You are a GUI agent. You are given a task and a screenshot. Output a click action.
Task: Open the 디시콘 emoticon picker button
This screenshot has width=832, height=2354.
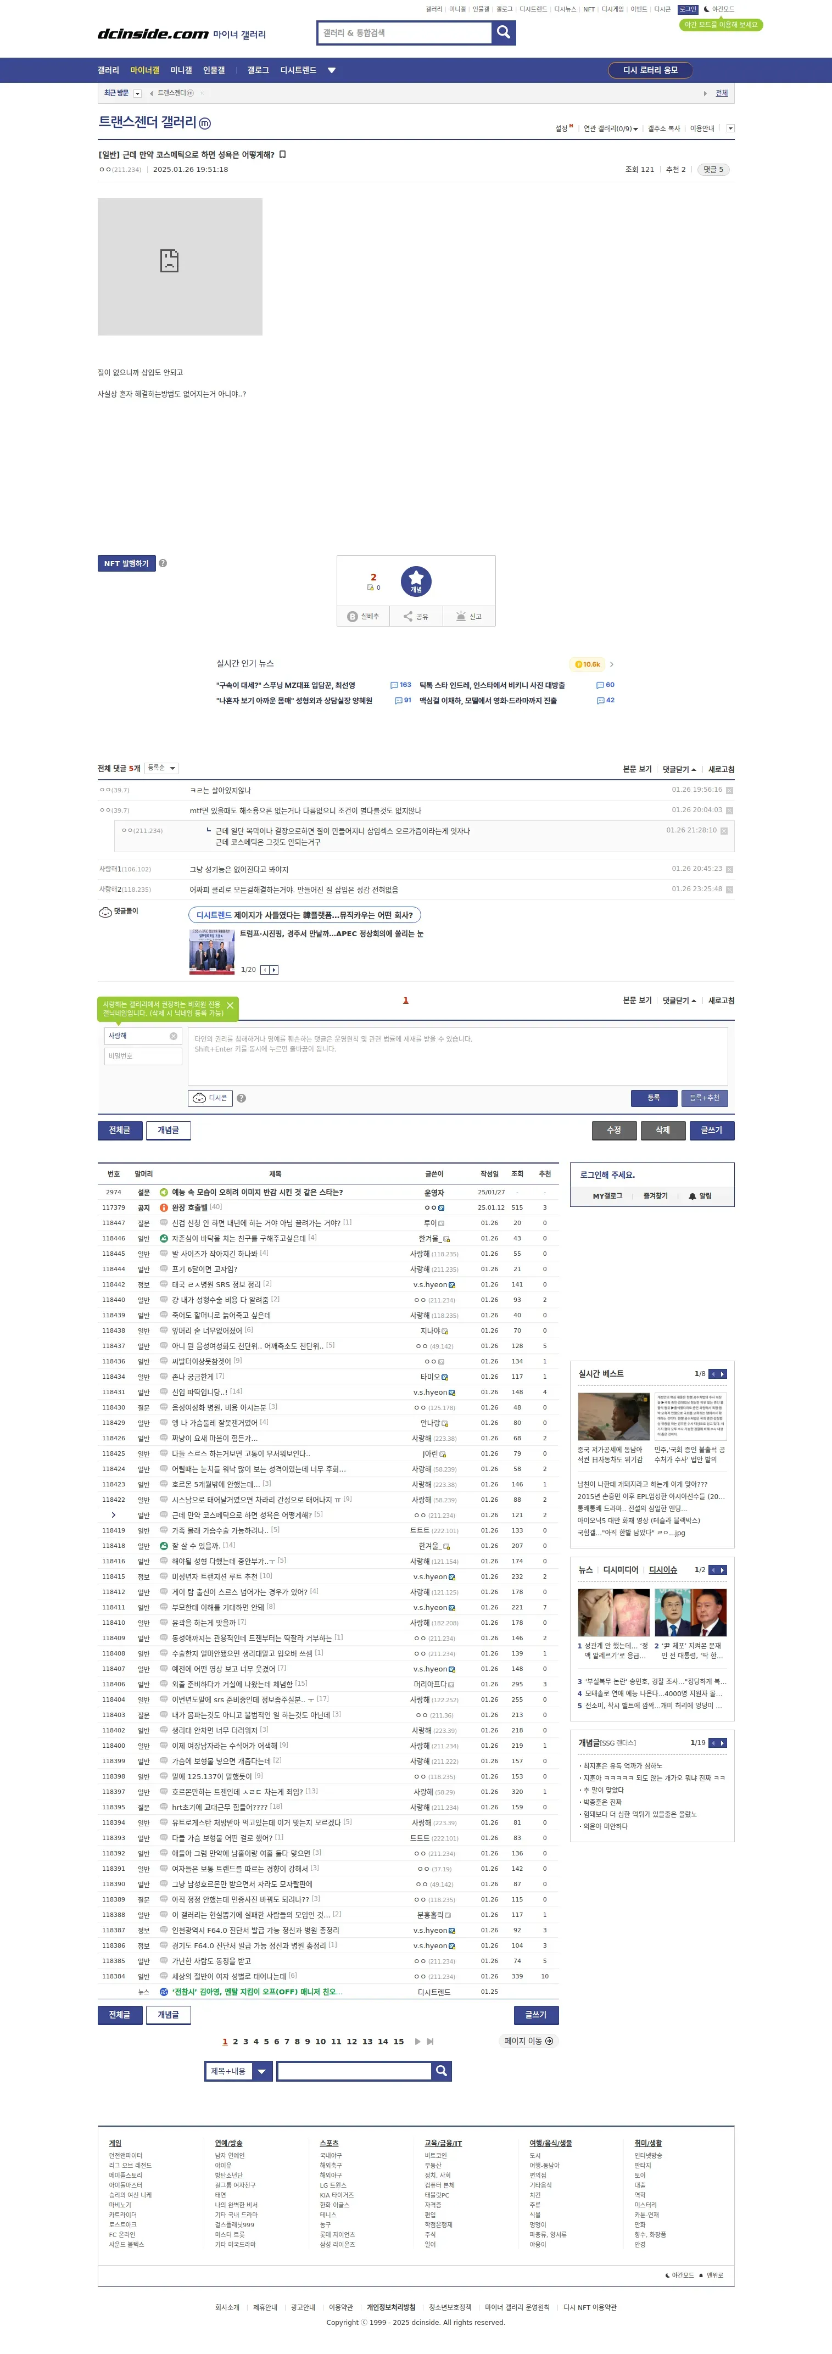[210, 1098]
